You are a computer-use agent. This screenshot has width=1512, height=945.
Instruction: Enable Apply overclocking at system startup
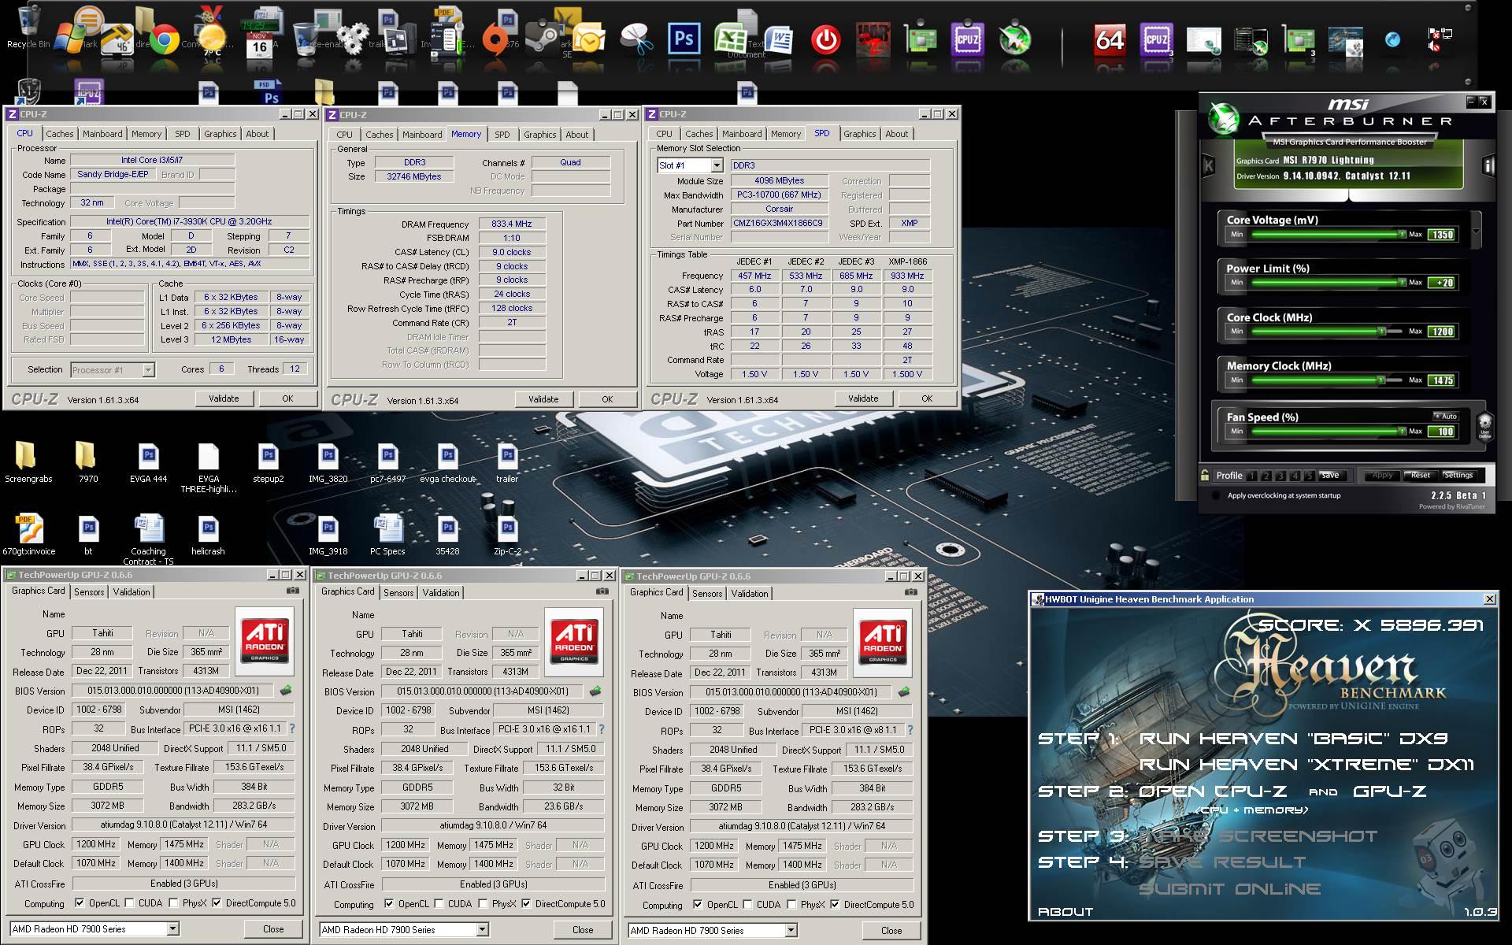pos(1217,495)
